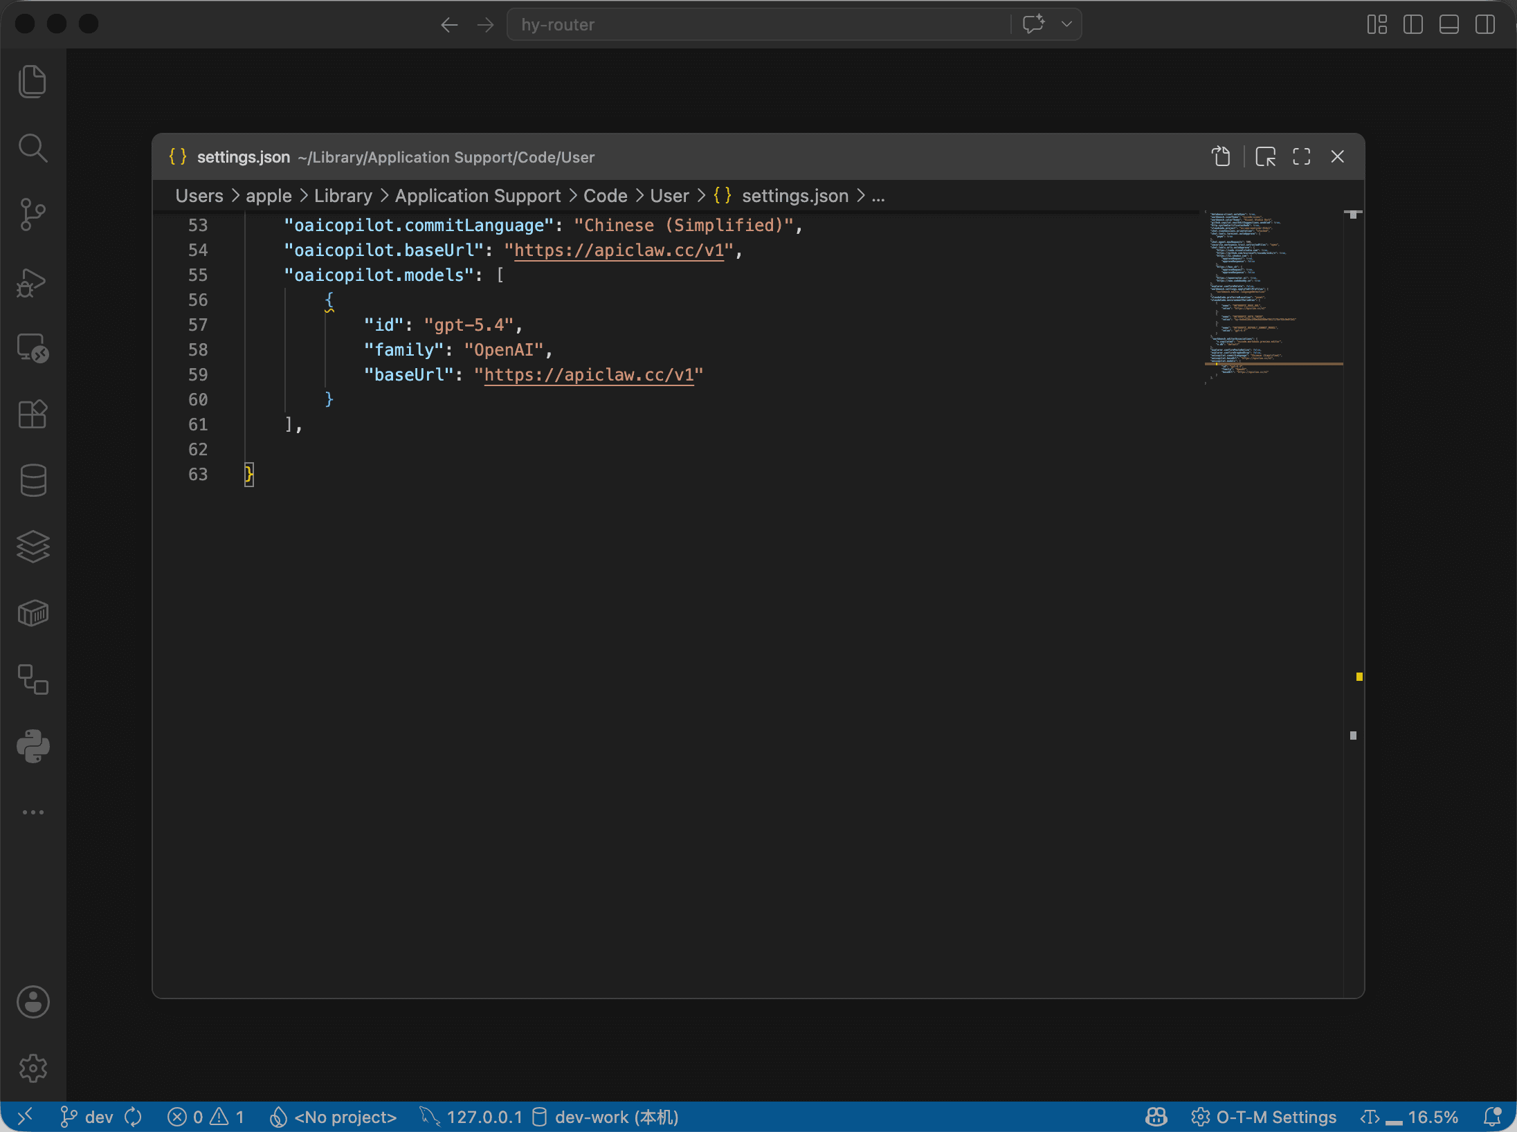Open Copilot status icon in status bar

tap(1156, 1117)
